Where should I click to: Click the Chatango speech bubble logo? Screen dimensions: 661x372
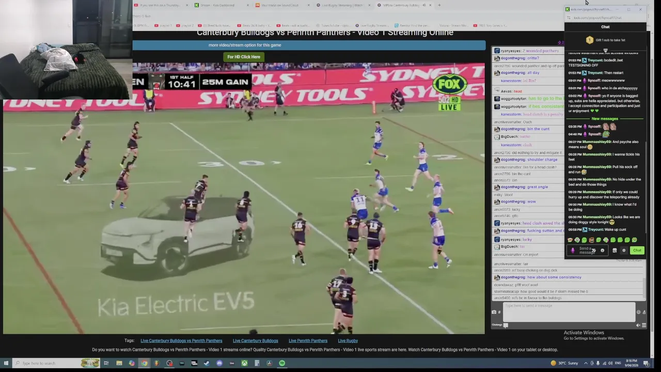pos(506,326)
